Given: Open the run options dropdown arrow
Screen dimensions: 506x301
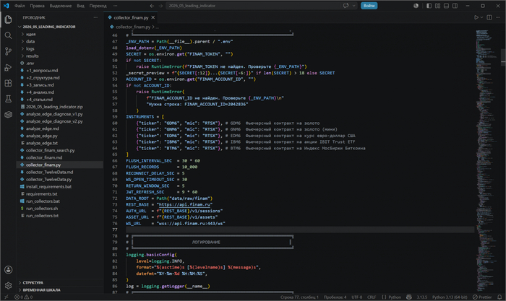Looking at the screenshot, I should (482, 17).
